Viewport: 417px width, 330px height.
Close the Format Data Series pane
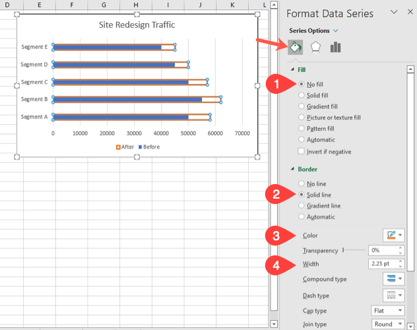pyautogui.click(x=408, y=12)
